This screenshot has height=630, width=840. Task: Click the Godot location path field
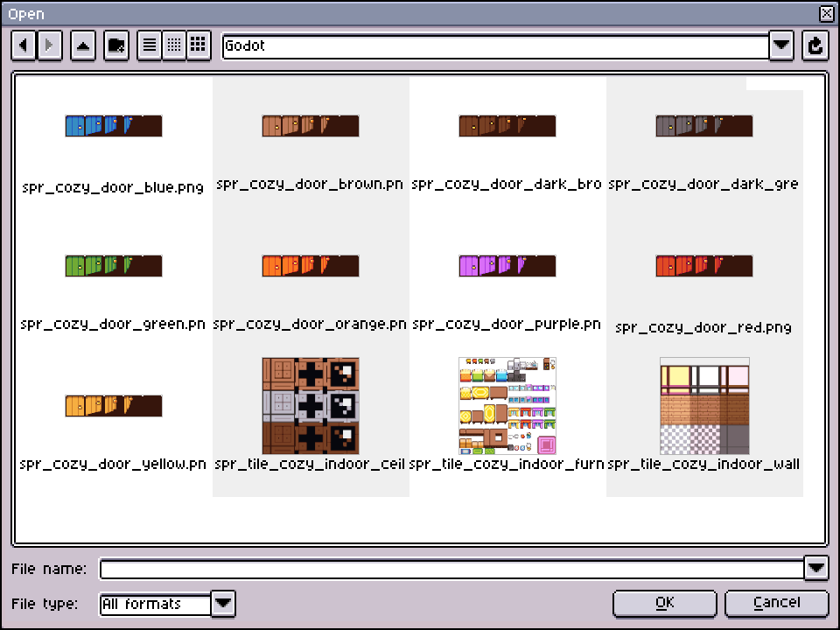pos(495,46)
